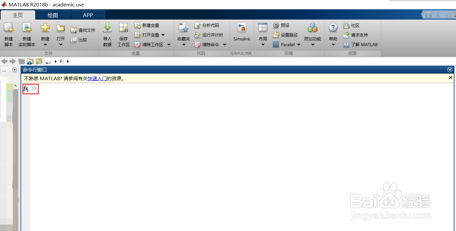Go back with the left arrow
Image resolution: width=456 pixels, height=231 pixels.
pyautogui.click(x=4, y=61)
